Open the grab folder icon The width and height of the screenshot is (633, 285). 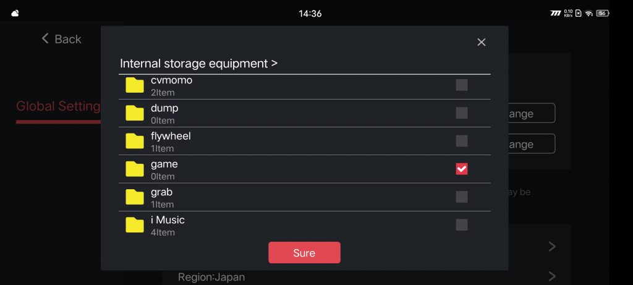click(134, 197)
